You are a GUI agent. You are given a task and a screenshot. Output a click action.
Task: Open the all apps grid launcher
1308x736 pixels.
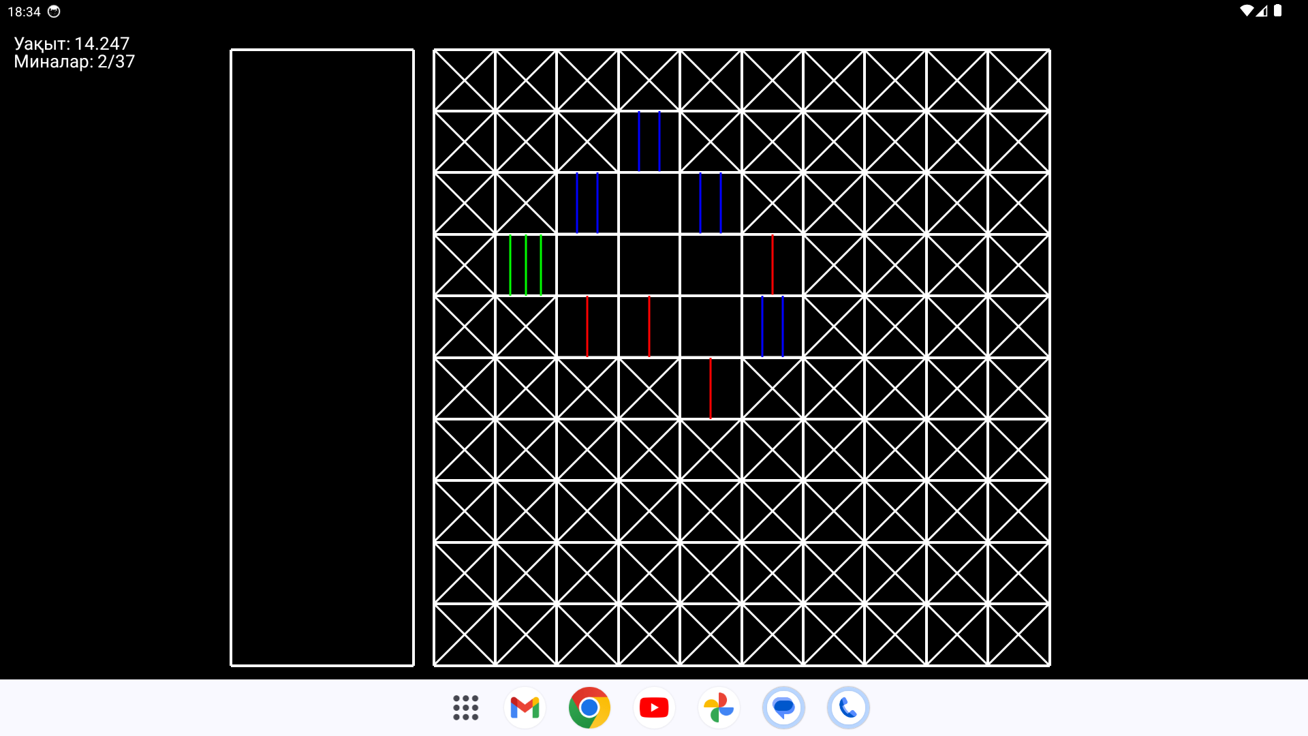pos(466,708)
